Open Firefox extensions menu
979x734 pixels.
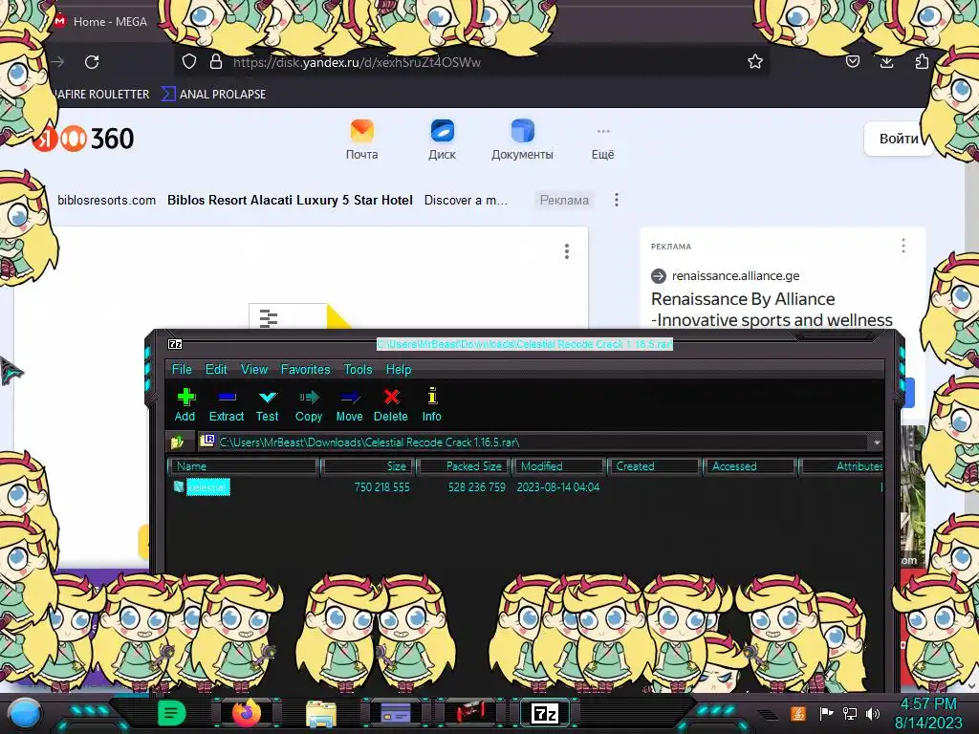tap(922, 61)
